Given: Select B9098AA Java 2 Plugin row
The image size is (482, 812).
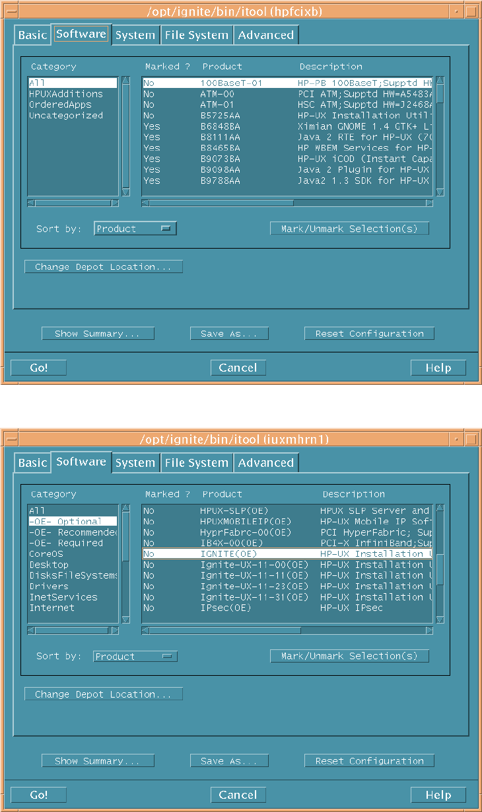Looking at the screenshot, I should tap(287, 169).
